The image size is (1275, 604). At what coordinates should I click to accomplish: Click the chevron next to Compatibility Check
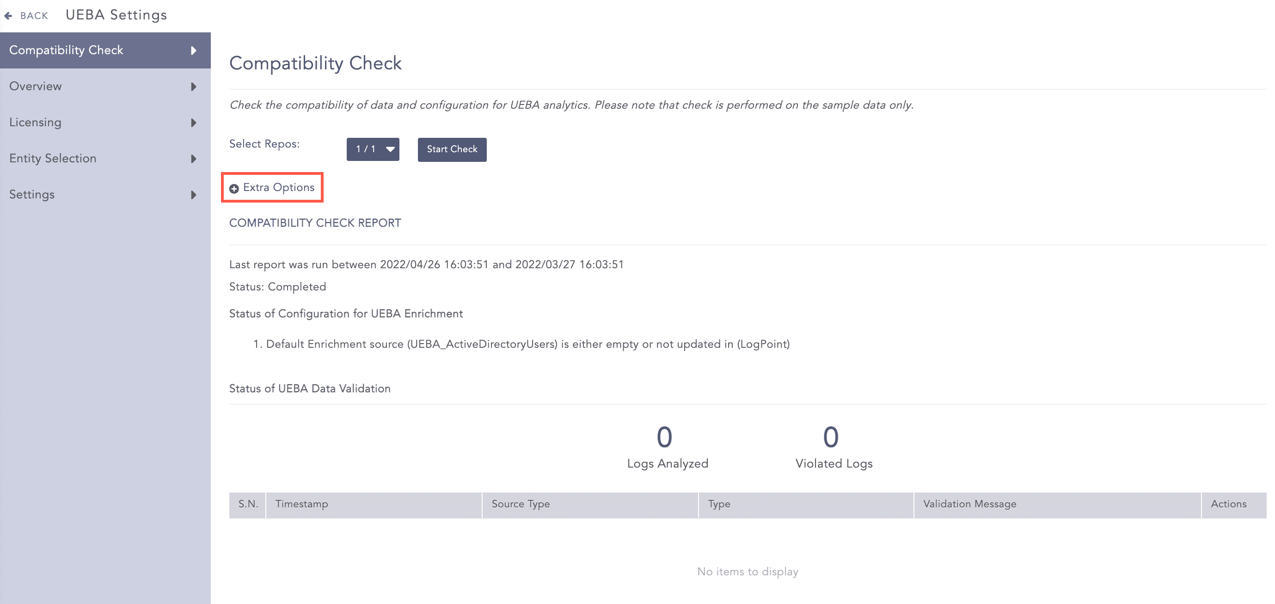[x=194, y=50]
